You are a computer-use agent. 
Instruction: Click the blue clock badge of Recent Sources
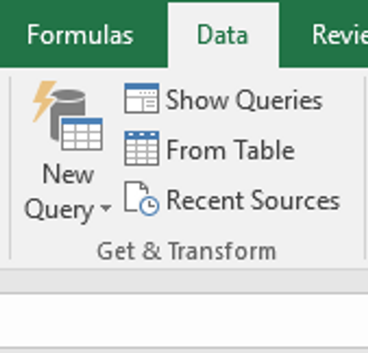coord(149,206)
